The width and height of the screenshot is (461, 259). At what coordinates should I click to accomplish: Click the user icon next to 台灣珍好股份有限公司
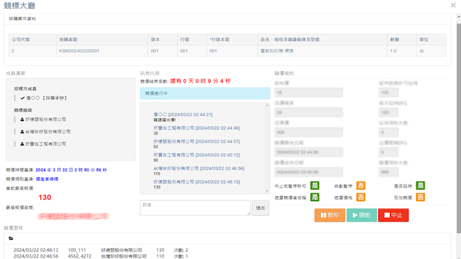(x=22, y=132)
